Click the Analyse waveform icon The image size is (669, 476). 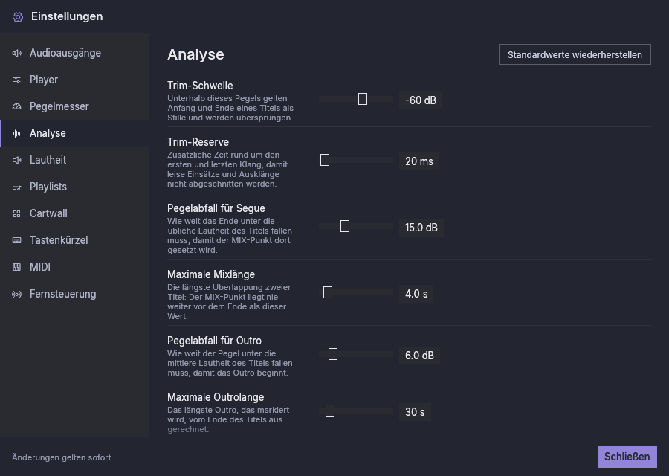(x=16, y=134)
